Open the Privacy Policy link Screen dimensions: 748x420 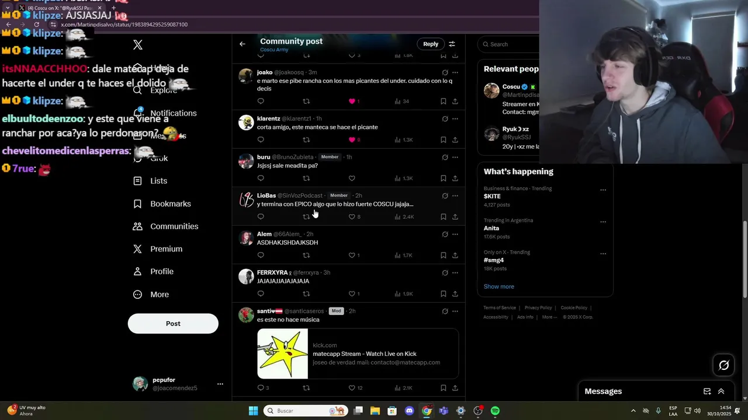[538, 308]
